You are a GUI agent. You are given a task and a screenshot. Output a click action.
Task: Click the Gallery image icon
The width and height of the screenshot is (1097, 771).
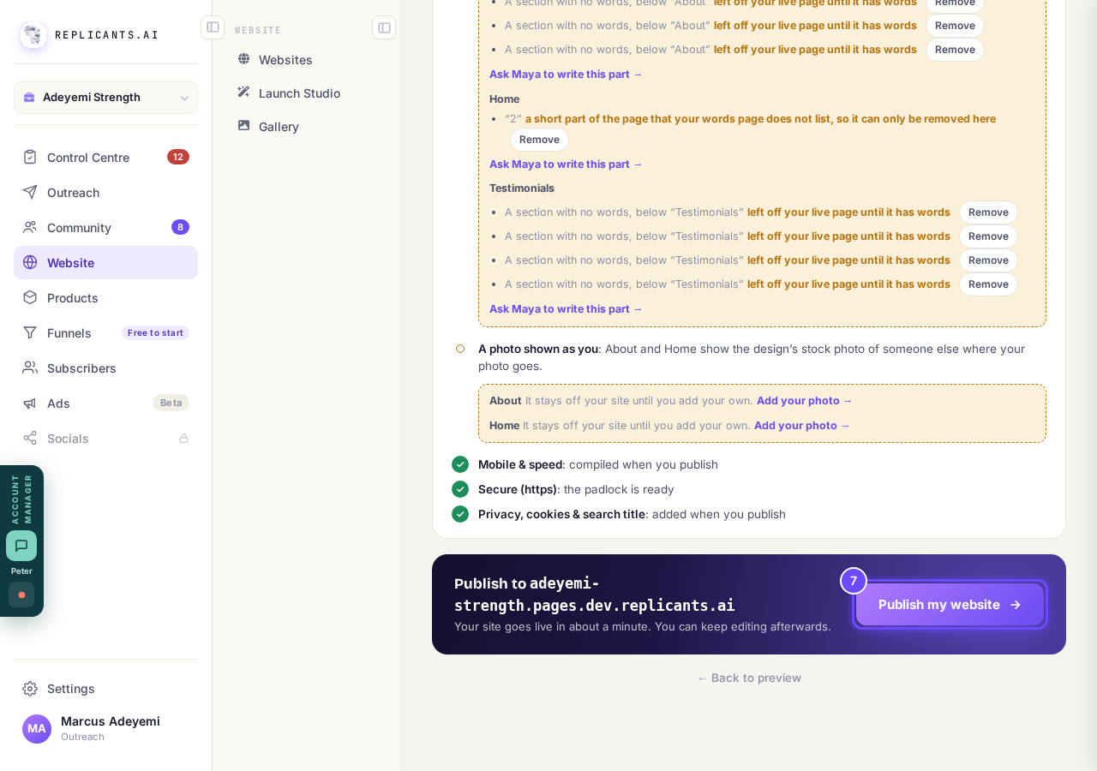(x=243, y=125)
